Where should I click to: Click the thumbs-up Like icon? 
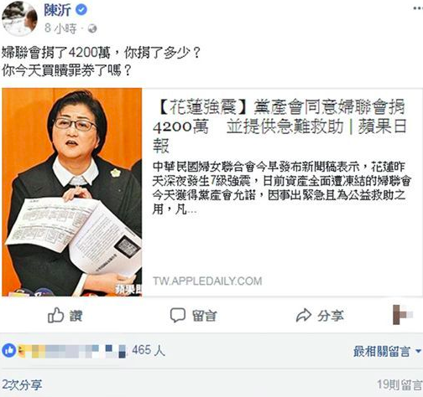pos(55,316)
